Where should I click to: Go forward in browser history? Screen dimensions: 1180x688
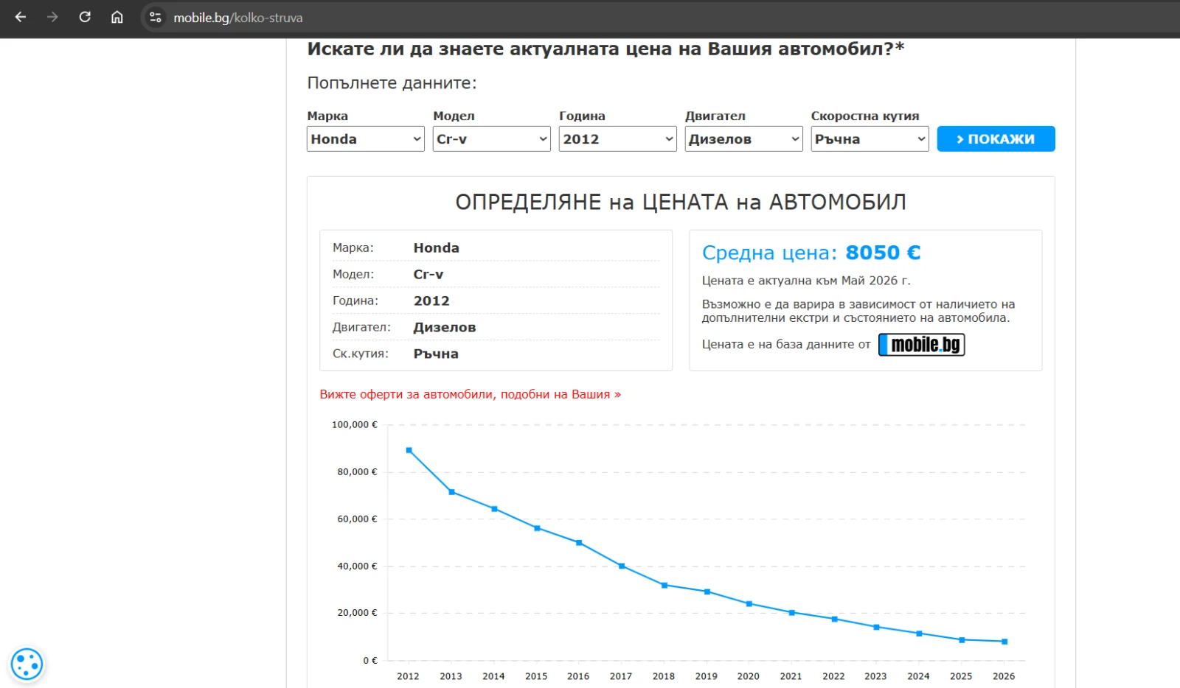(x=52, y=17)
